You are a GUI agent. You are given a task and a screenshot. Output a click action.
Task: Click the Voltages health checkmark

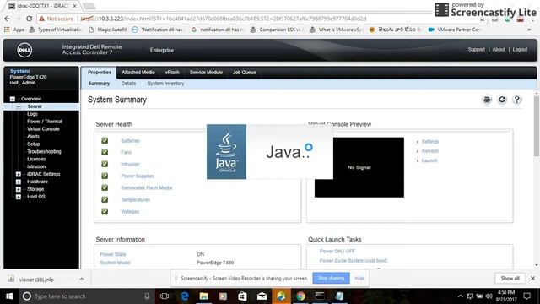[105, 212]
